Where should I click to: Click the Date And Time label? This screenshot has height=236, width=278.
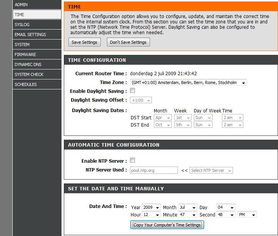pyautogui.click(x=108, y=206)
